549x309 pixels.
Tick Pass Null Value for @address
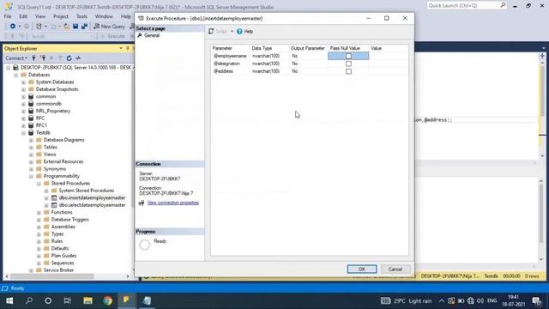pos(348,71)
